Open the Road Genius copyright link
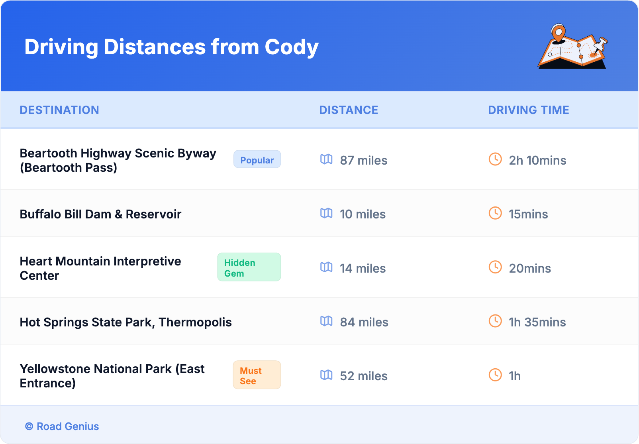Image resolution: width=639 pixels, height=444 pixels. (x=63, y=426)
